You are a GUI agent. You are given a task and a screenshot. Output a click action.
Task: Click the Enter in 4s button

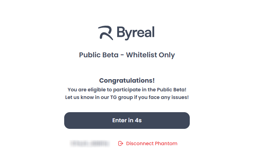tap(127, 121)
